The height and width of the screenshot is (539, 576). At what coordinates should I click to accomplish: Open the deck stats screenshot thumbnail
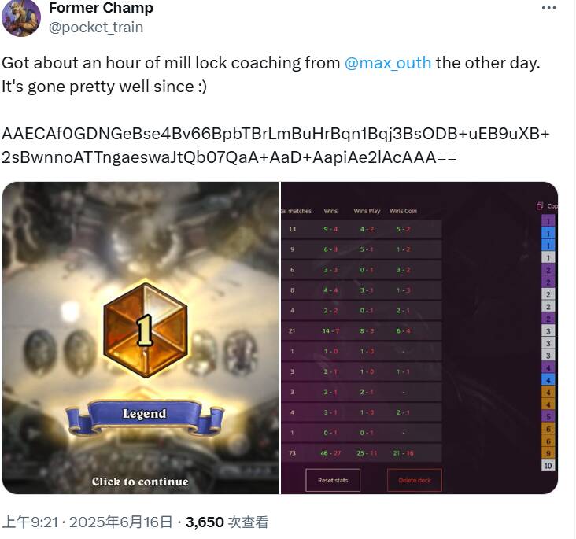click(419, 338)
